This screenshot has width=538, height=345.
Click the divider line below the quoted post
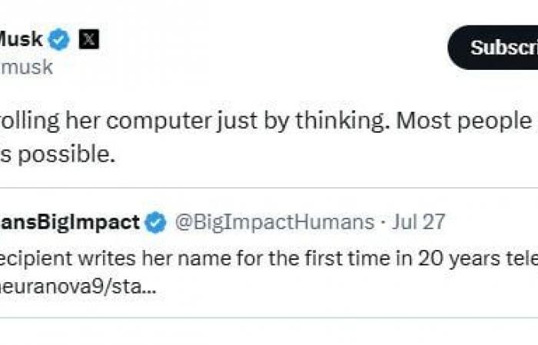pos(269,318)
